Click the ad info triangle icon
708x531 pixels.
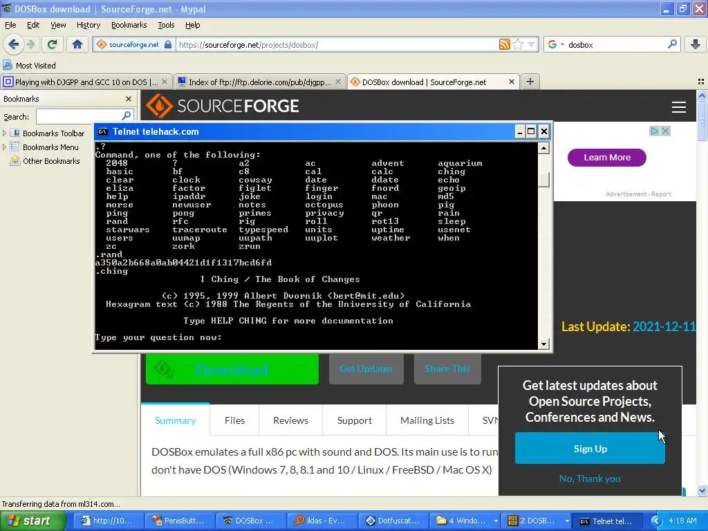click(x=654, y=131)
